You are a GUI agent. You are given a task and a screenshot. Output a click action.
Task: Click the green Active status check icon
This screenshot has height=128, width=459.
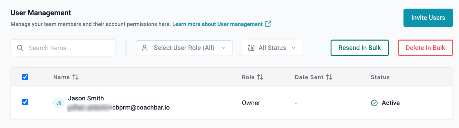(x=374, y=103)
